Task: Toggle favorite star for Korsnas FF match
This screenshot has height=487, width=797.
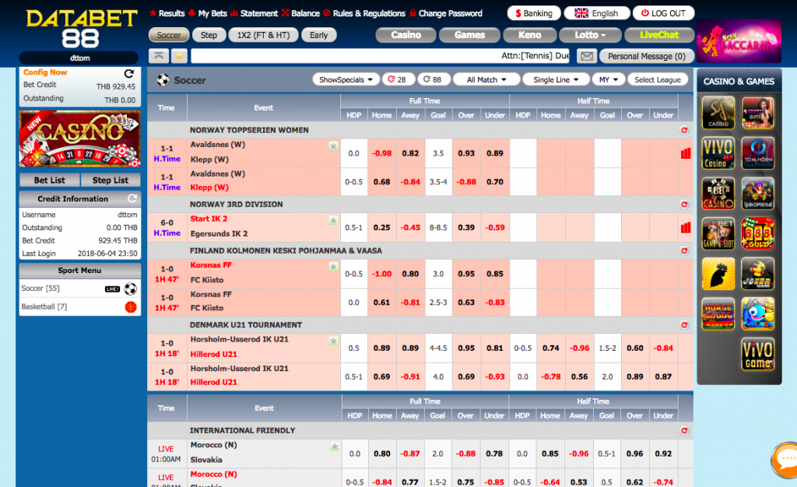Action: (x=333, y=267)
